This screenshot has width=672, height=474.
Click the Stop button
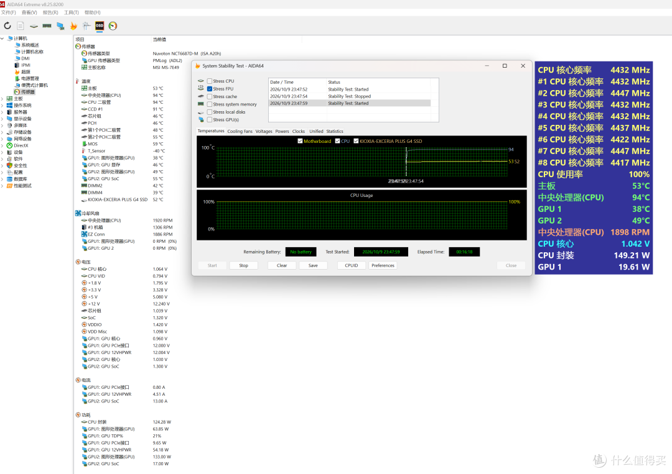tap(243, 265)
